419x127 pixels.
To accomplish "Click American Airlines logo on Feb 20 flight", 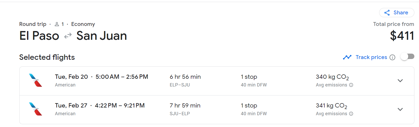I will tap(35, 80).
